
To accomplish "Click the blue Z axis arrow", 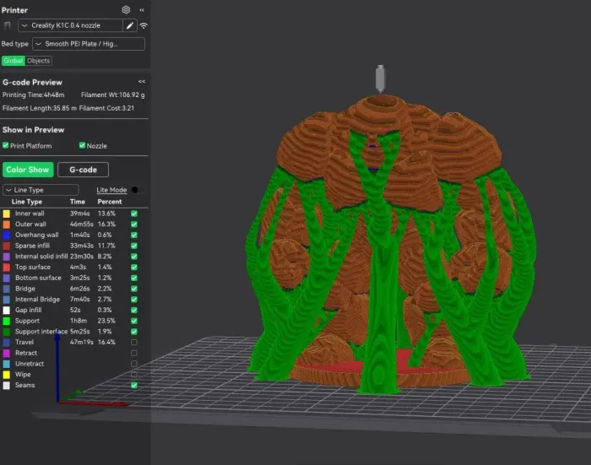I will pyautogui.click(x=57, y=367).
